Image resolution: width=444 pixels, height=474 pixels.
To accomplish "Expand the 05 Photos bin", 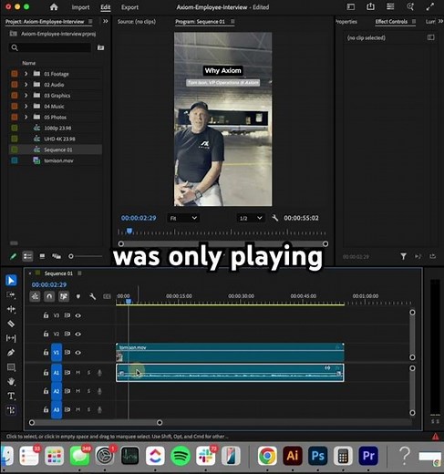I will pos(26,117).
